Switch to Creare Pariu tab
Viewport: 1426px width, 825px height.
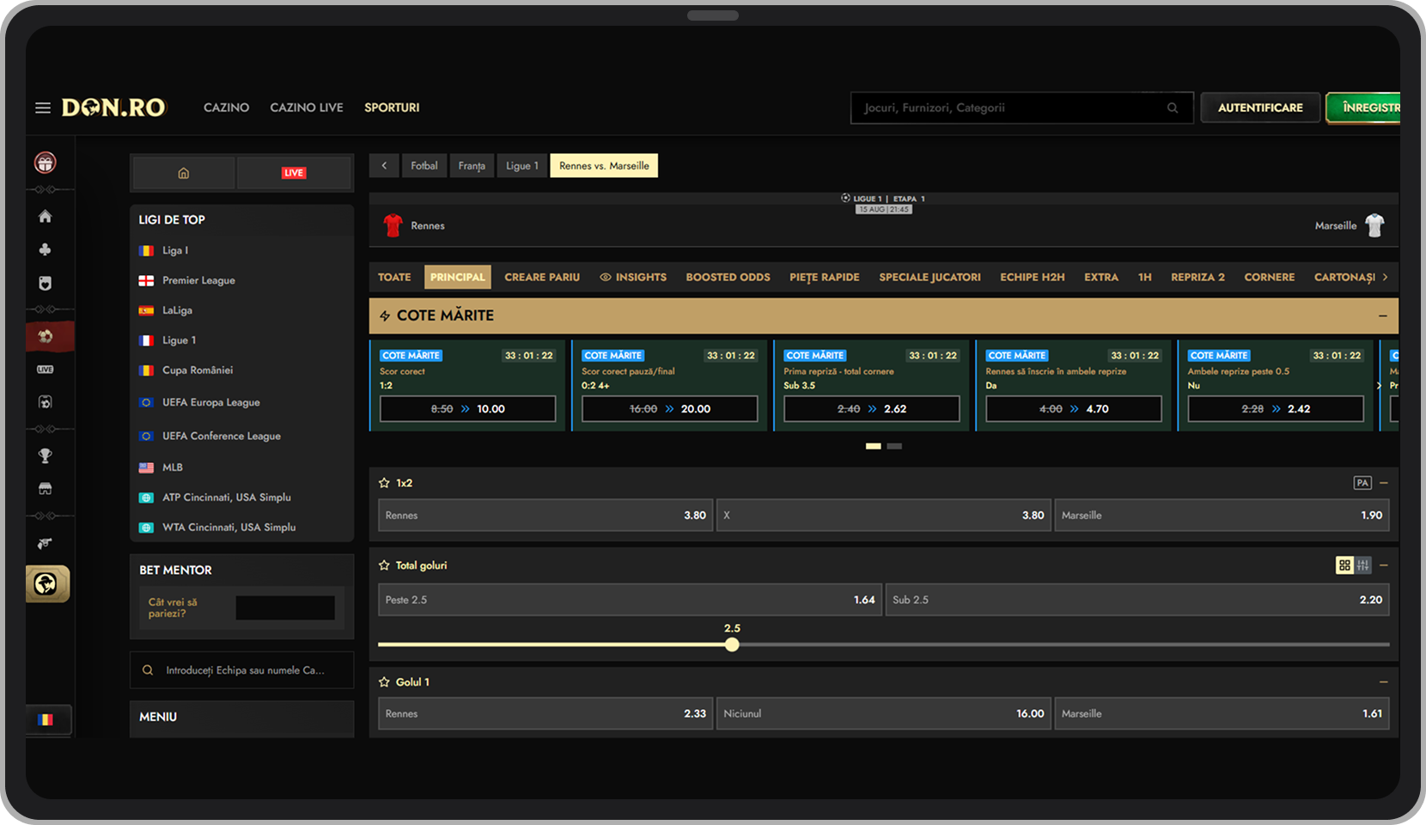(542, 277)
